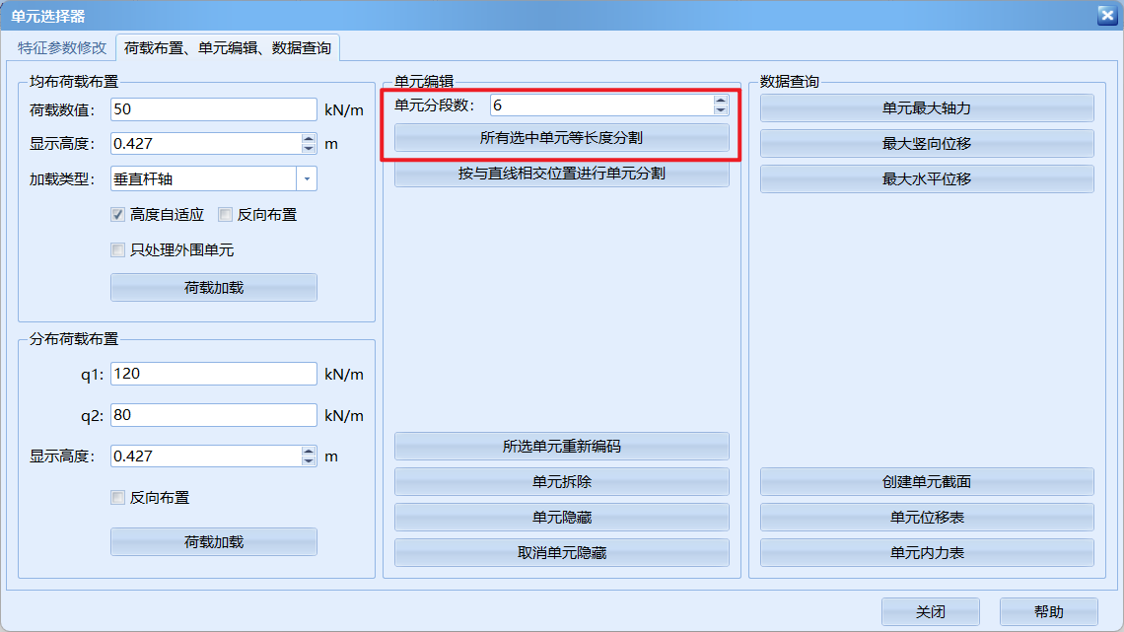Close the 单元选择器 dialog window
The width and height of the screenshot is (1124, 632).
point(1106,15)
